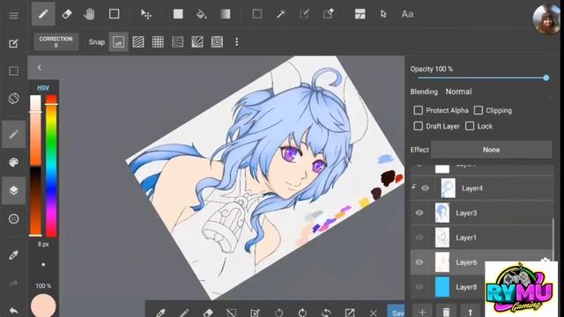Screen dimensions: 564x317
Task: Open Blending mode Normal dropdown
Action: tap(458, 92)
